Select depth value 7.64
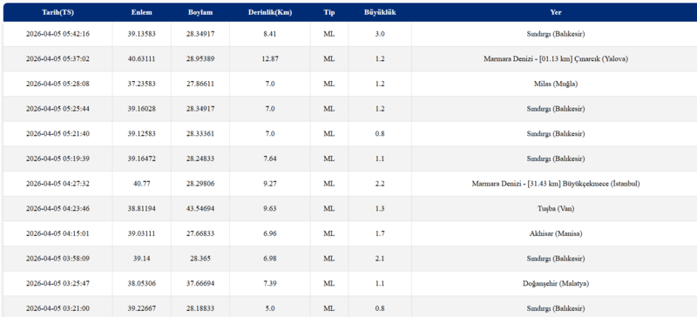Viewport: 697px width, 317px height. pyautogui.click(x=270, y=158)
